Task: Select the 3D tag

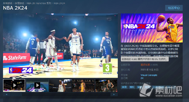Action: point(168,87)
